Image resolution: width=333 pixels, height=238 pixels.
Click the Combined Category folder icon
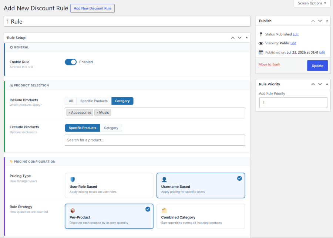click(164, 210)
